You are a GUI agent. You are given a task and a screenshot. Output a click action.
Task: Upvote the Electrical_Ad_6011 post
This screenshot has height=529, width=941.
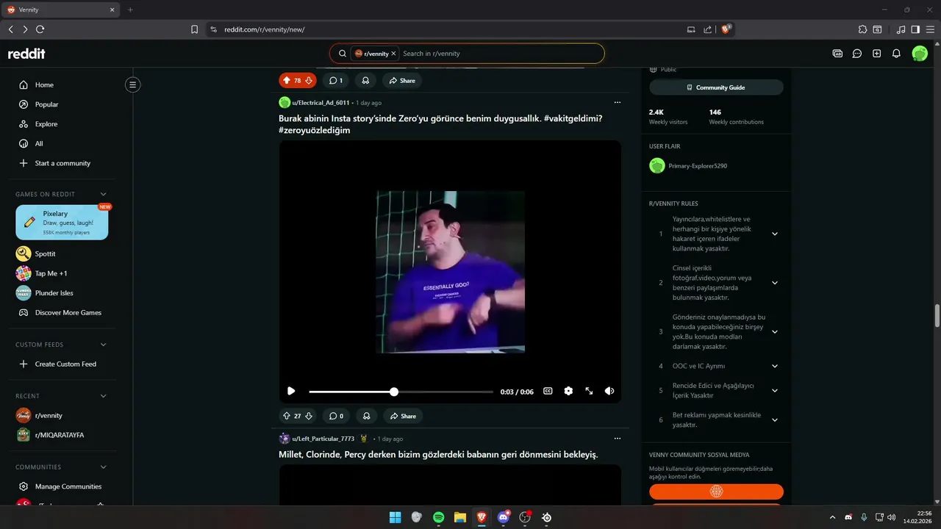coord(287,416)
